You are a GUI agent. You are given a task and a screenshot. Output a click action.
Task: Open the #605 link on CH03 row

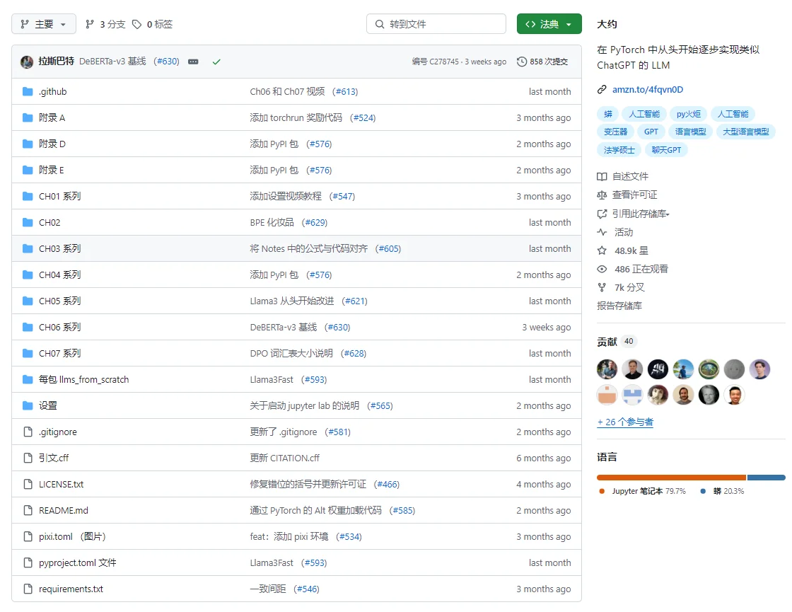point(388,248)
